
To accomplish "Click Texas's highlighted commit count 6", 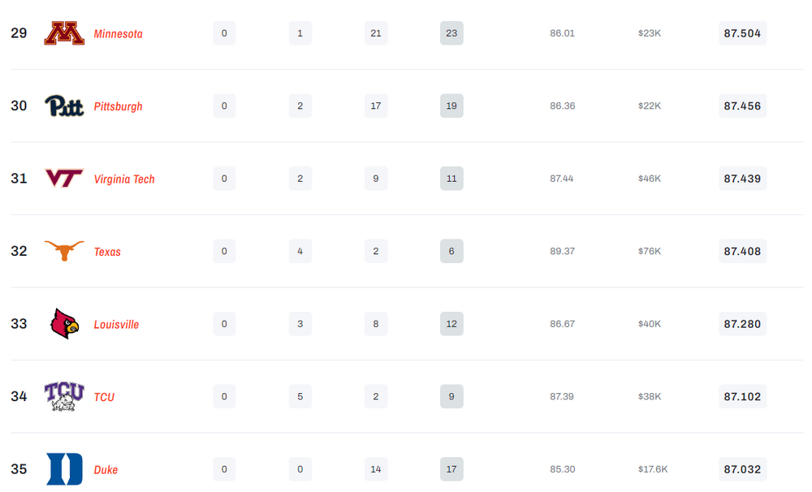I will 451,251.
